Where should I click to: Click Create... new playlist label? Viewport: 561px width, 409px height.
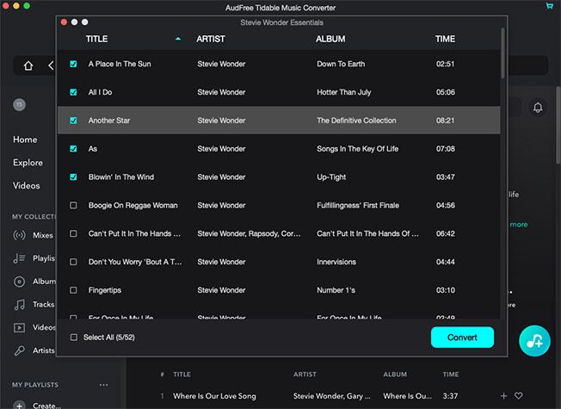coord(46,406)
